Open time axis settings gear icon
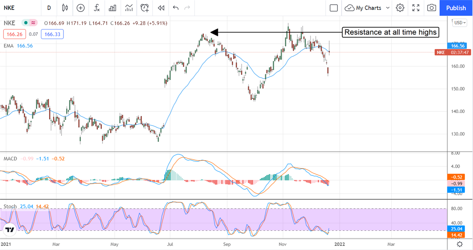Viewport: 473px width, 250px height. pyautogui.click(x=460, y=244)
